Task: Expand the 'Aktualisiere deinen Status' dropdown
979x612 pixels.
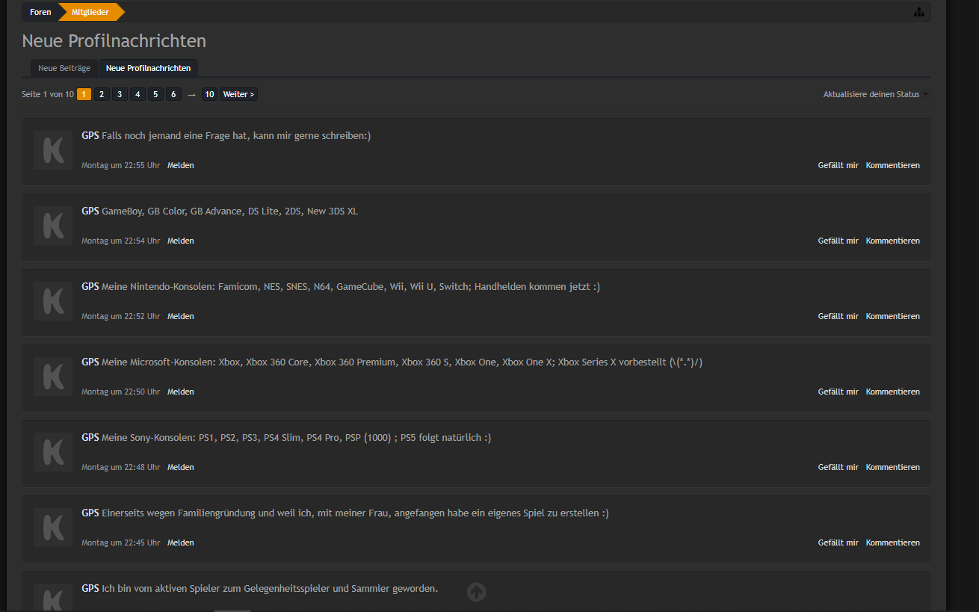Action: click(877, 94)
